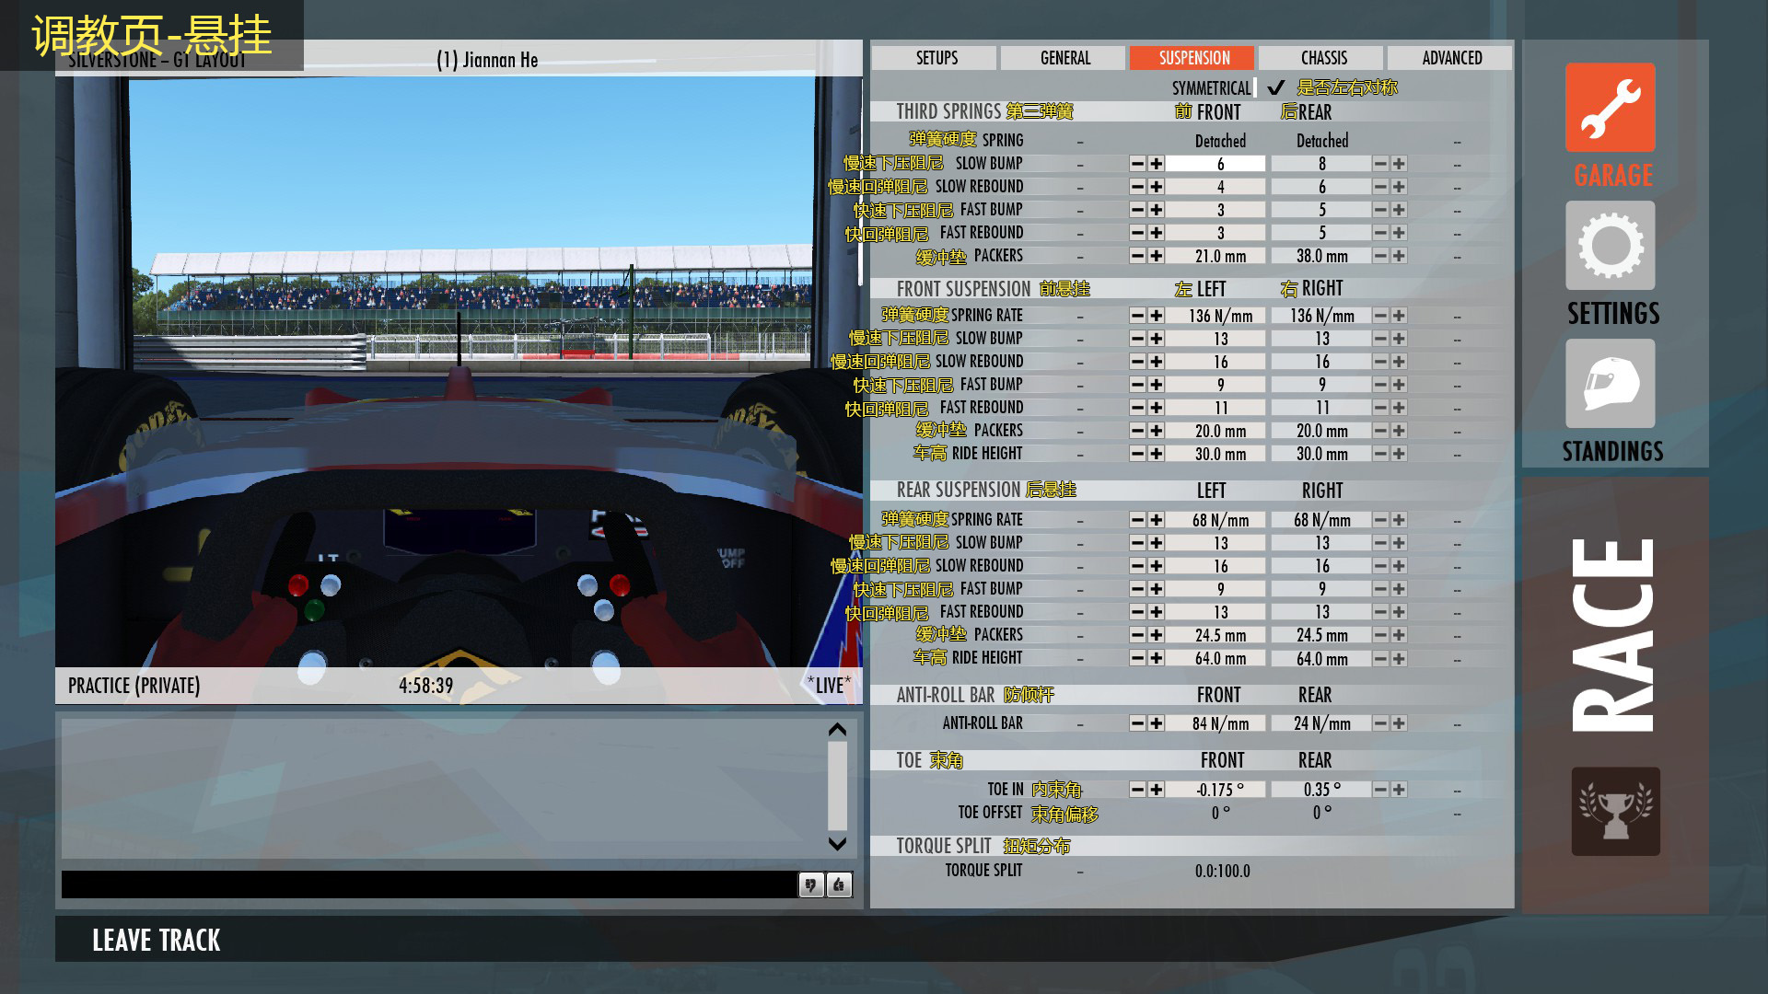Click the session timer 4:58:39
The height and width of the screenshot is (994, 1768).
coord(425,686)
